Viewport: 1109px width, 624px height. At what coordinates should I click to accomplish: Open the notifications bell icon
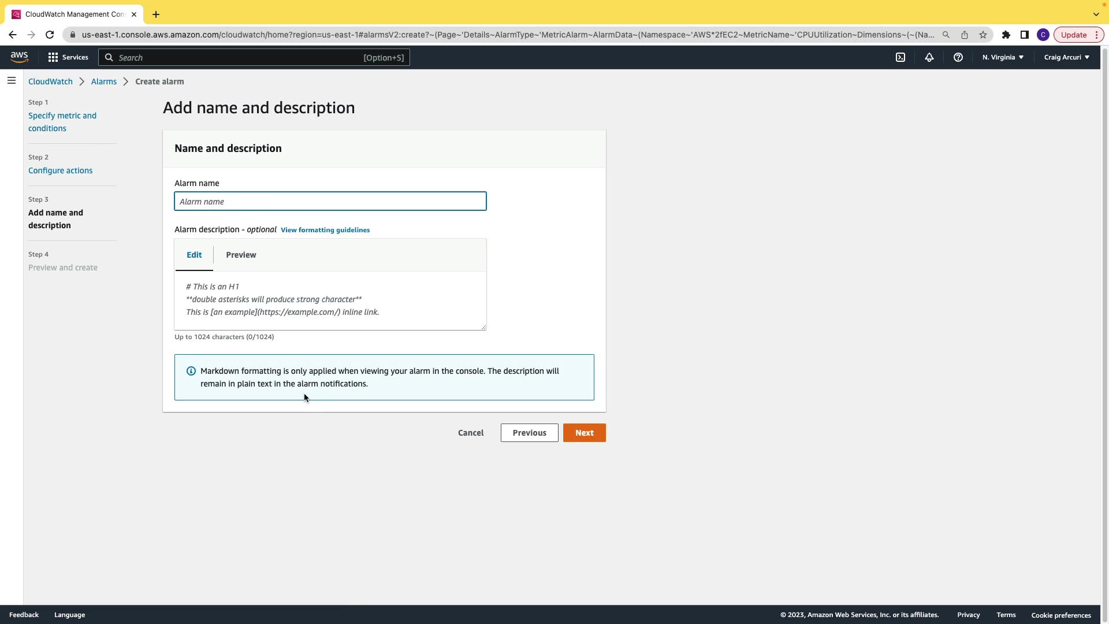coord(929,57)
